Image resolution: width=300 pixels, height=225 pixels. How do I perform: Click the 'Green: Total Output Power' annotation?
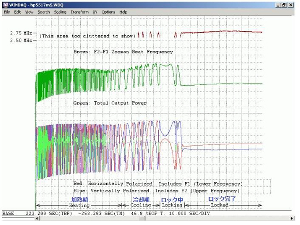pos(110,103)
